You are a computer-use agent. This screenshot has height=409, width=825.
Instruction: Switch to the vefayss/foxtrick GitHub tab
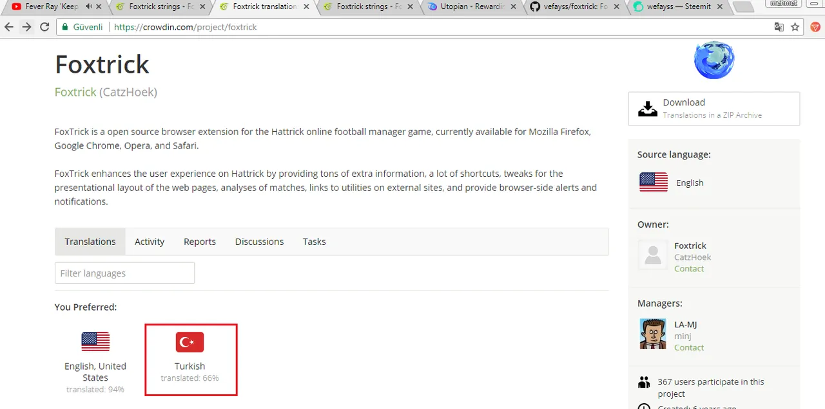(575, 7)
